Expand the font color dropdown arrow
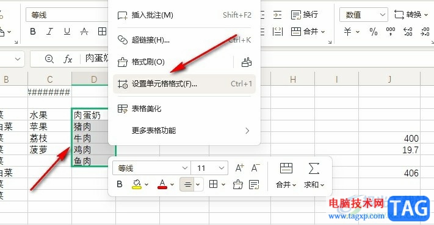The image size is (434, 225). click(x=172, y=184)
